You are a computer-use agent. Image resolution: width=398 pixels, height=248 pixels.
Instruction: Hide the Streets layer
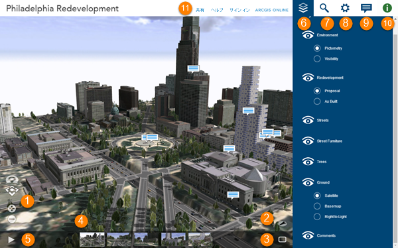(308, 120)
